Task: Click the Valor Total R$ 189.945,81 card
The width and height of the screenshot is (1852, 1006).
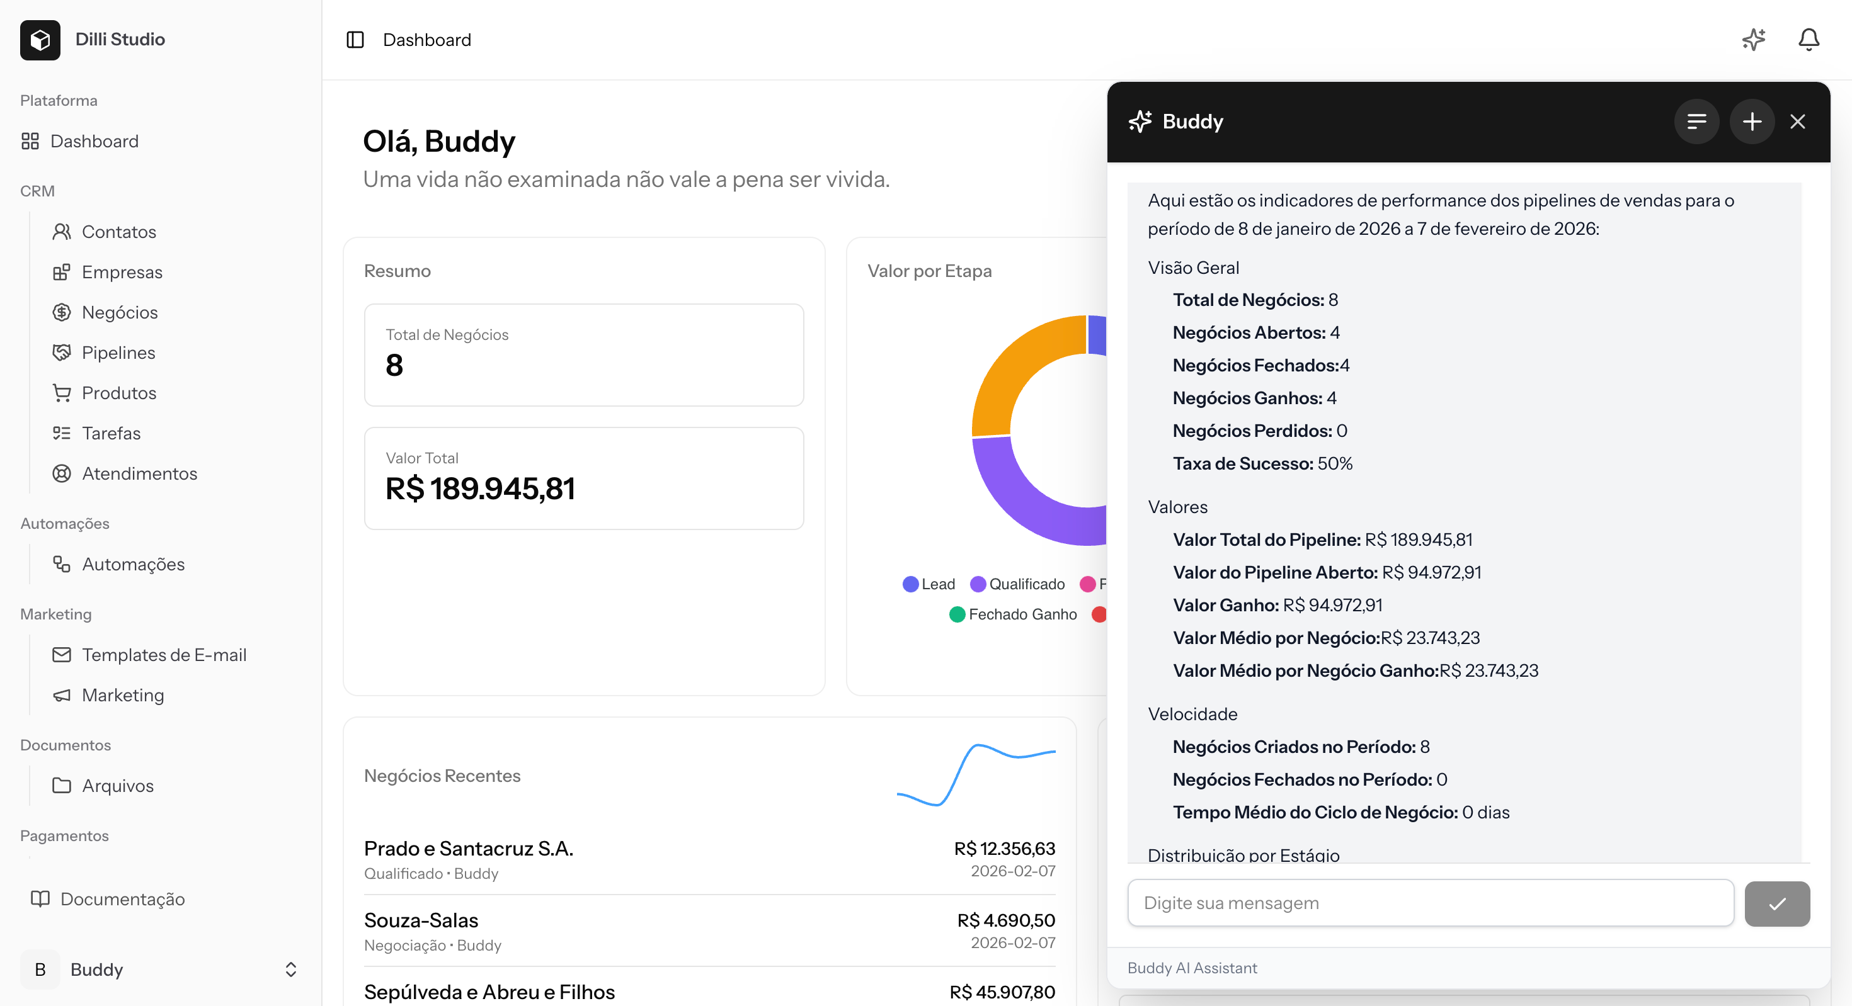Action: coord(584,478)
